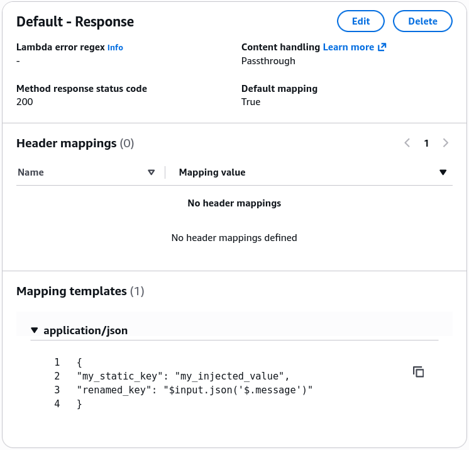Sort by the Name column arrow
Image resolution: width=469 pixels, height=450 pixels.
(152, 172)
